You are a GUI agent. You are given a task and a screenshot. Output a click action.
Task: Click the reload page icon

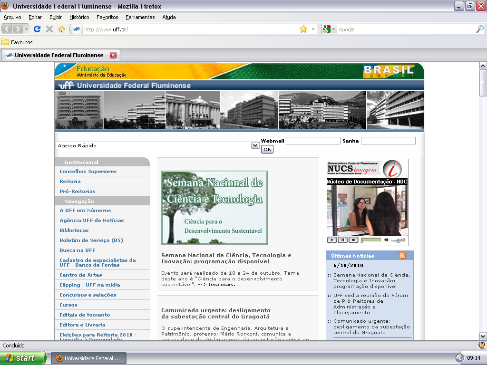pos(37,29)
